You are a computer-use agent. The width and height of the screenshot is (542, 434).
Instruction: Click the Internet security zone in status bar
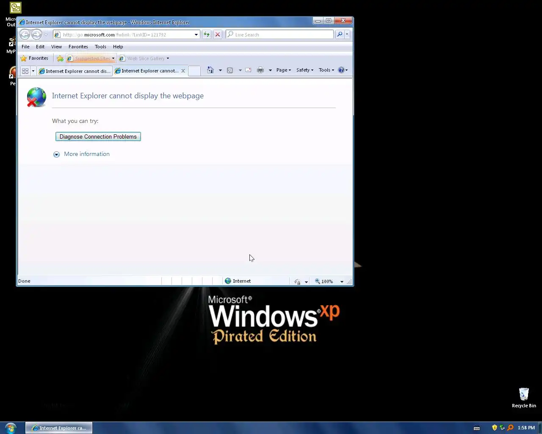coord(238,281)
